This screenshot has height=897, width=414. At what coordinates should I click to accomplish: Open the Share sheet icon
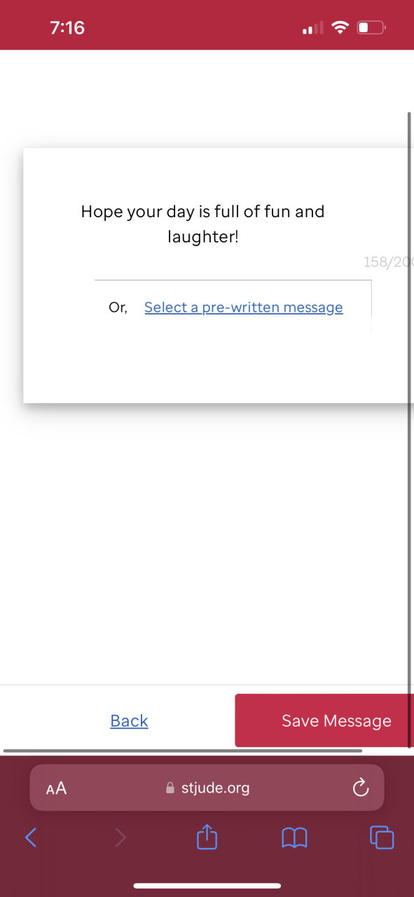207,836
